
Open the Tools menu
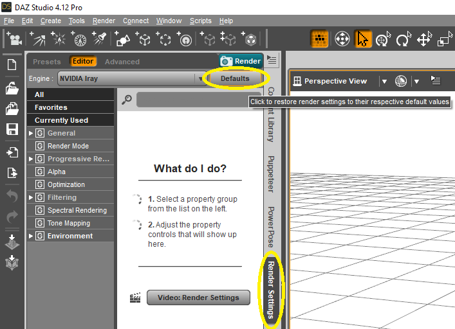77,21
